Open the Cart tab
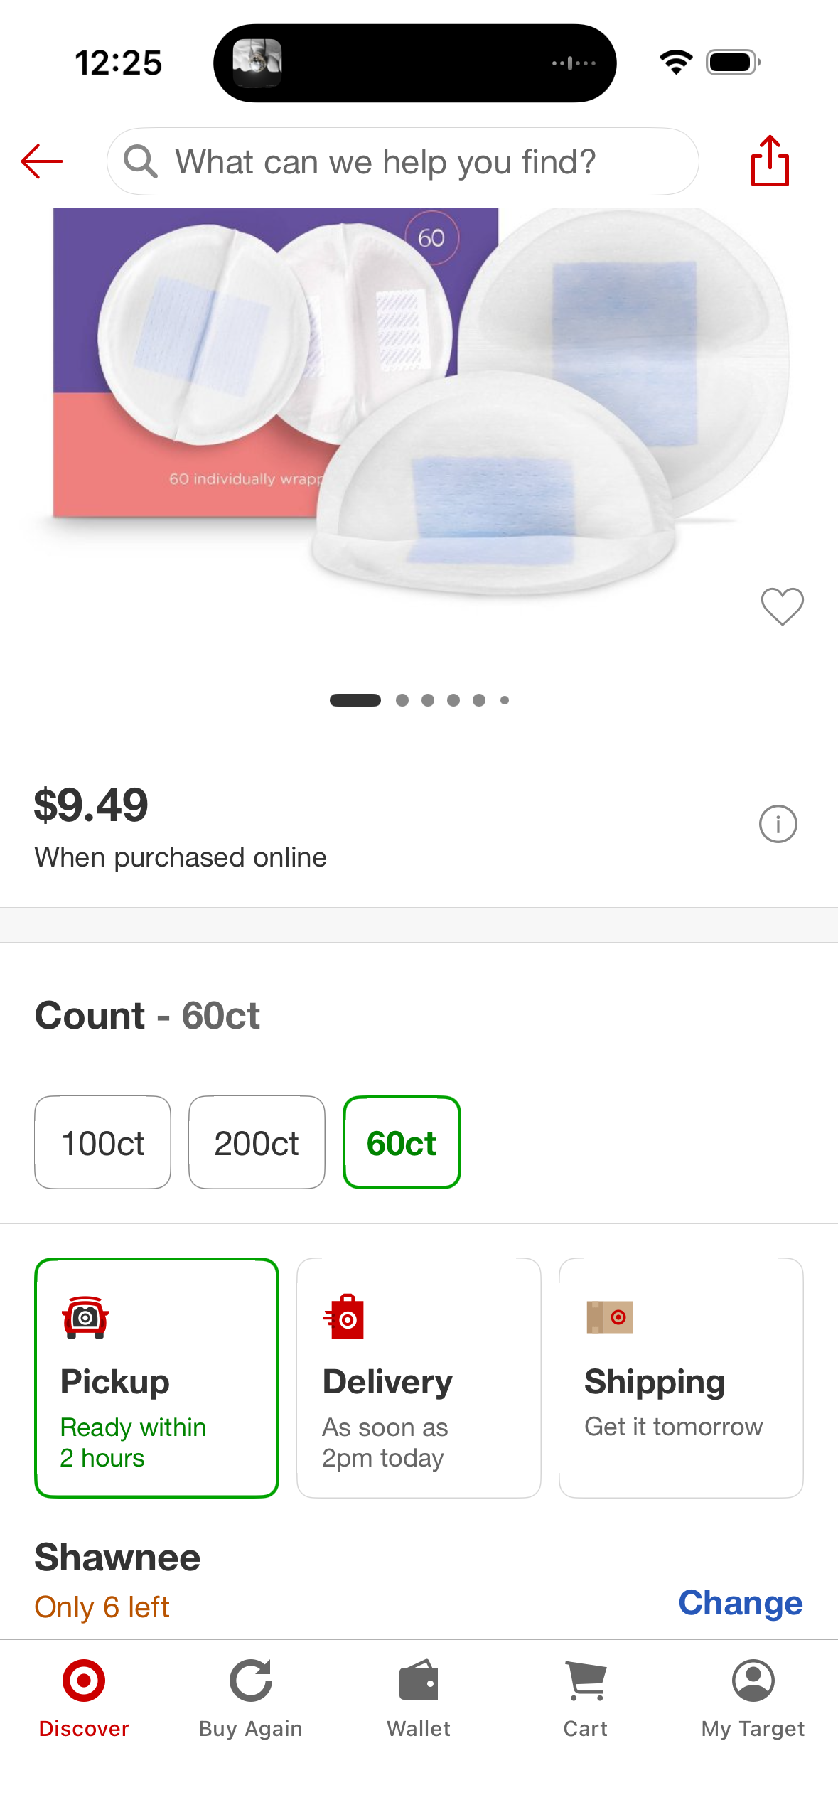 point(586,1698)
